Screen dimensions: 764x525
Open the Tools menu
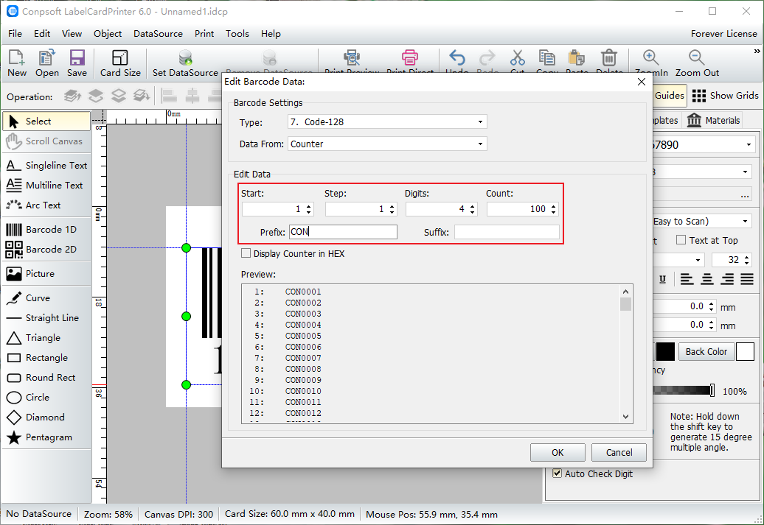click(237, 34)
